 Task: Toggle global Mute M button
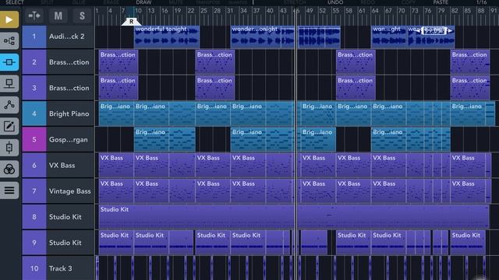58,16
